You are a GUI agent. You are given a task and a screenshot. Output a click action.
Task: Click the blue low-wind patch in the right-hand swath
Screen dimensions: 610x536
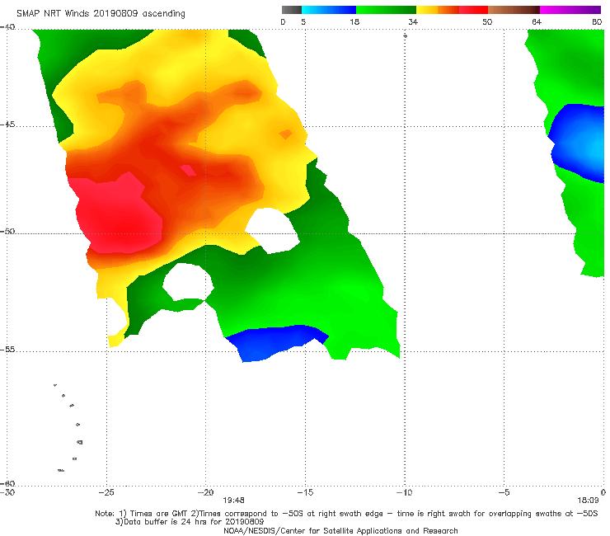(579, 143)
